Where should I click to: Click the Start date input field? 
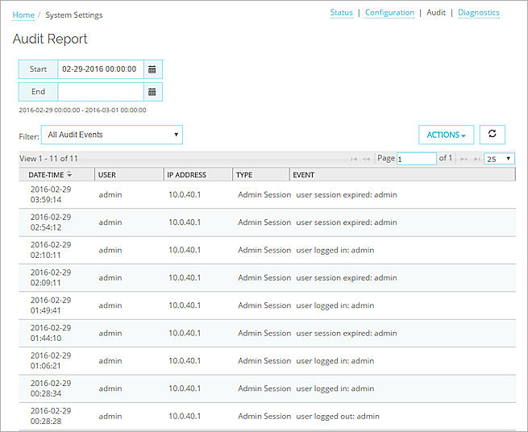pos(100,69)
